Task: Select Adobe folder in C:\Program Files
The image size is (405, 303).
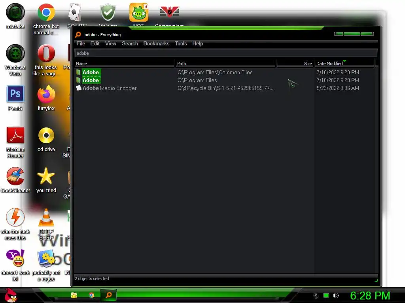Action: tap(91, 80)
